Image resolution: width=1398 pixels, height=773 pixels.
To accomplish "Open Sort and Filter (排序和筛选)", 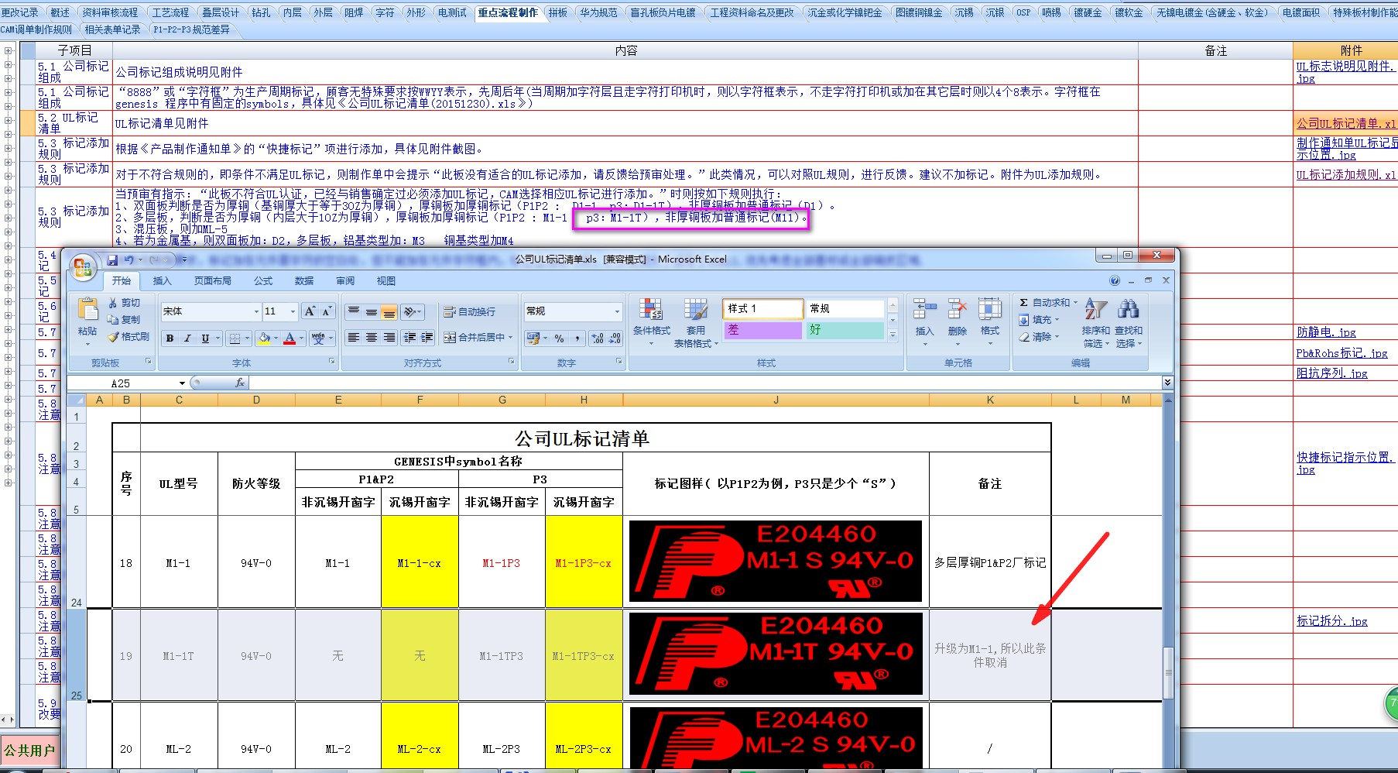I will (x=1095, y=321).
